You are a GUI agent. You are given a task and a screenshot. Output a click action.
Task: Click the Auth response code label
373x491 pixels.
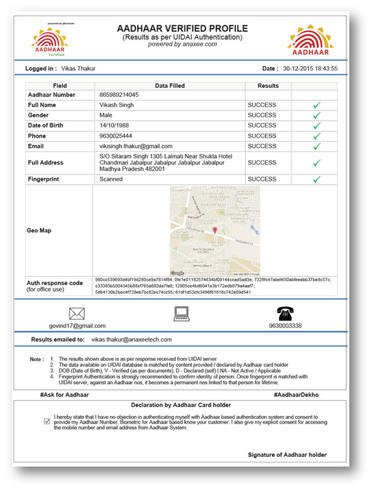tap(55, 283)
